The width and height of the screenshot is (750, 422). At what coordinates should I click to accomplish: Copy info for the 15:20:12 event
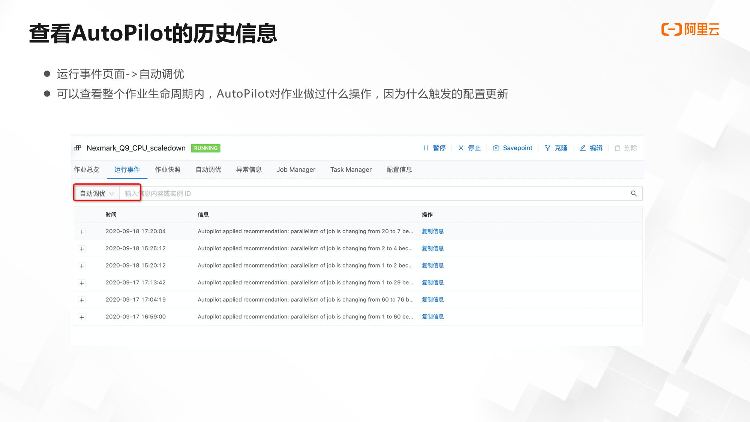432,265
